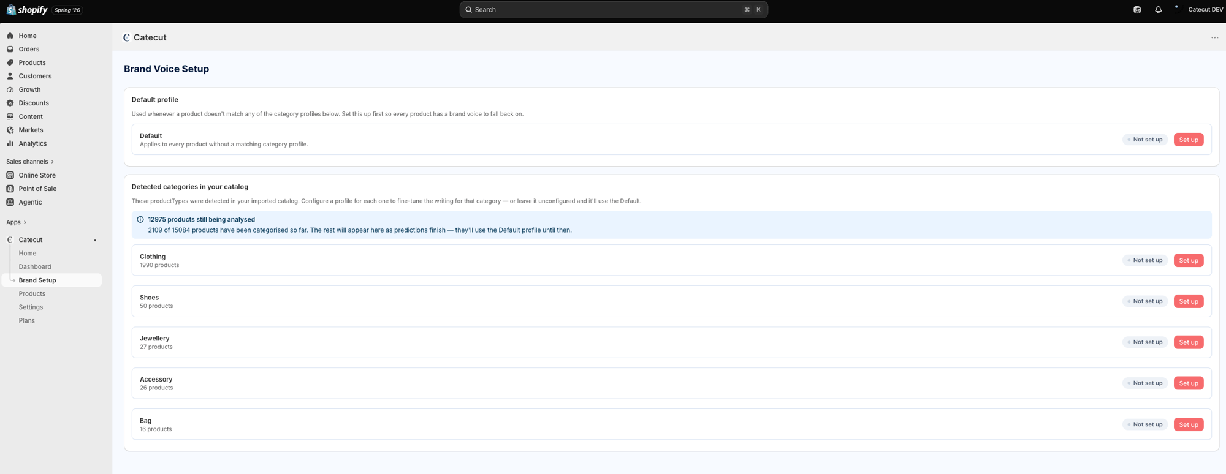This screenshot has width=1226, height=474.
Task: Set up the Accessory category profile
Action: [1188, 383]
